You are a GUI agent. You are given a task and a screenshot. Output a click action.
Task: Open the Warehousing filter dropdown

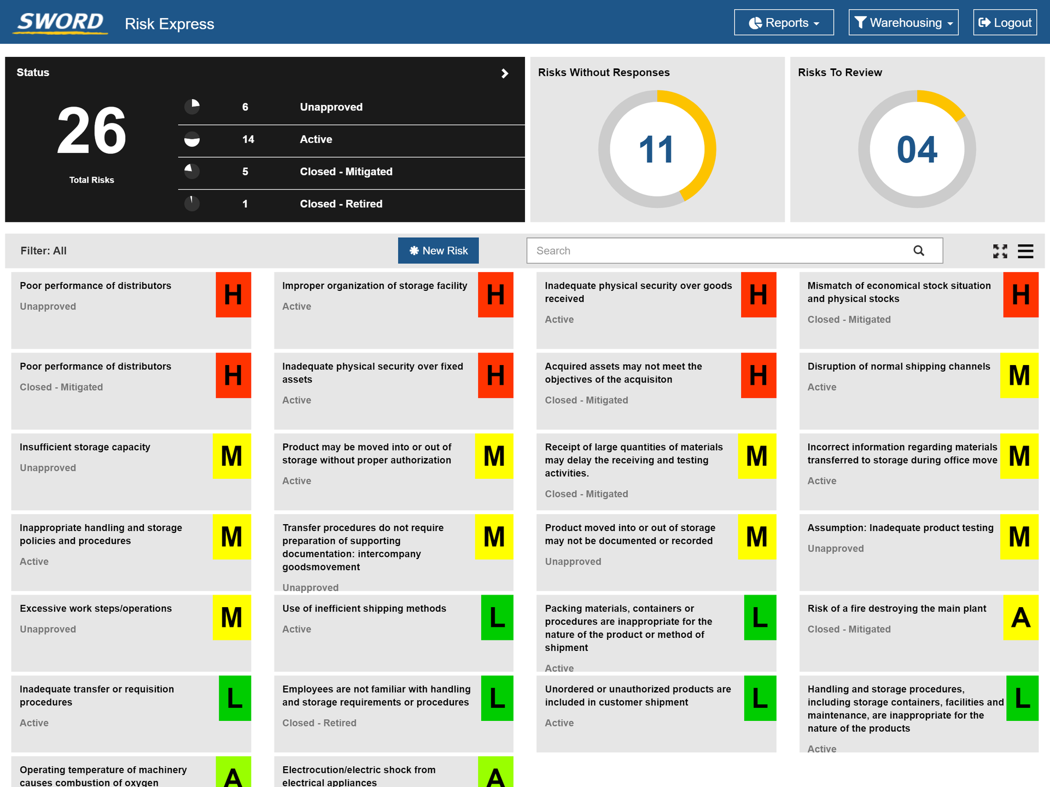[x=903, y=22]
